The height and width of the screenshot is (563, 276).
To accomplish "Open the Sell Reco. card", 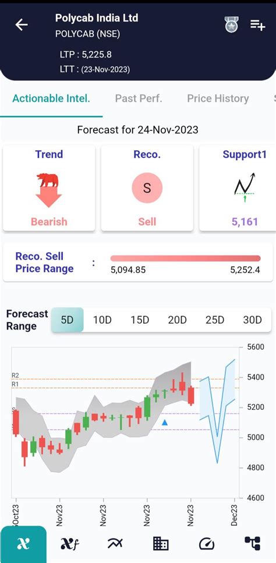I will (147, 188).
